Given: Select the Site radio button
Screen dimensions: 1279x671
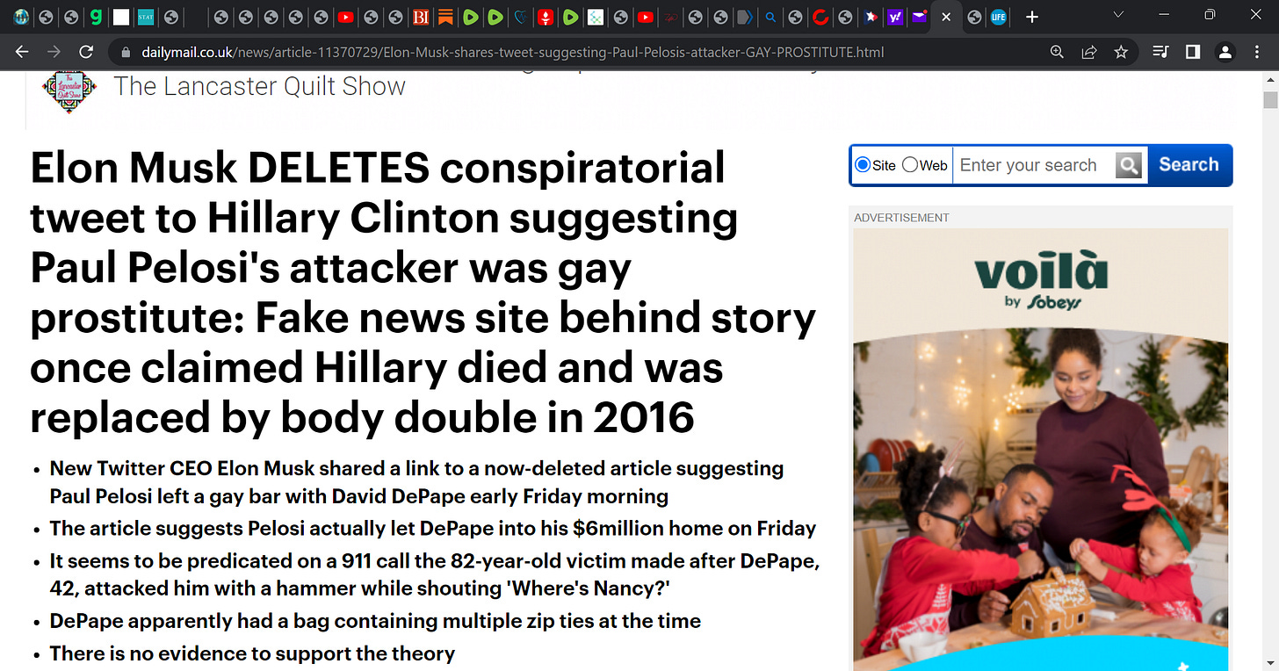Looking at the screenshot, I should click(863, 165).
